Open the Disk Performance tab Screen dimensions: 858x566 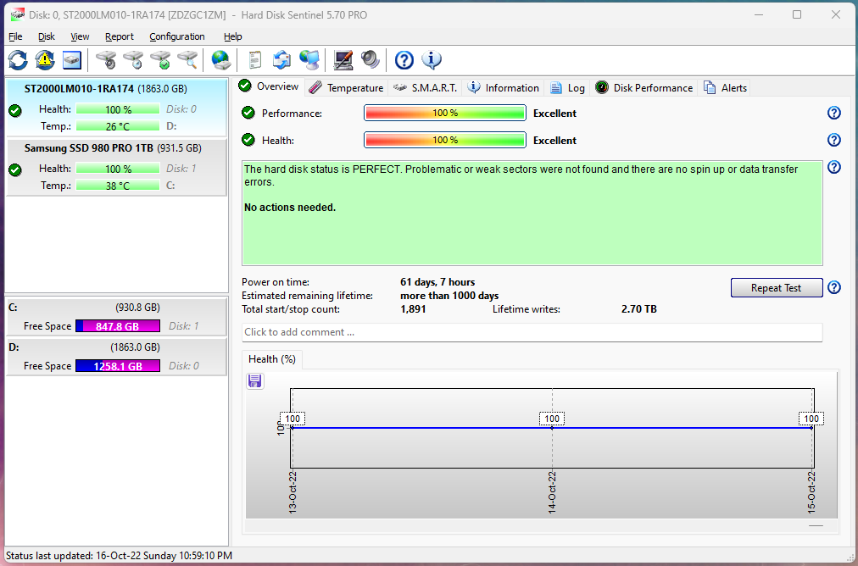pyautogui.click(x=644, y=88)
